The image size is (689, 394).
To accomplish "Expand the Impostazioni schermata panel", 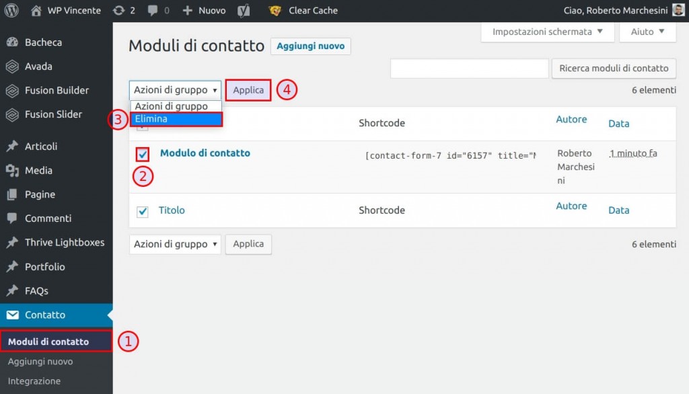I will 548,32.
